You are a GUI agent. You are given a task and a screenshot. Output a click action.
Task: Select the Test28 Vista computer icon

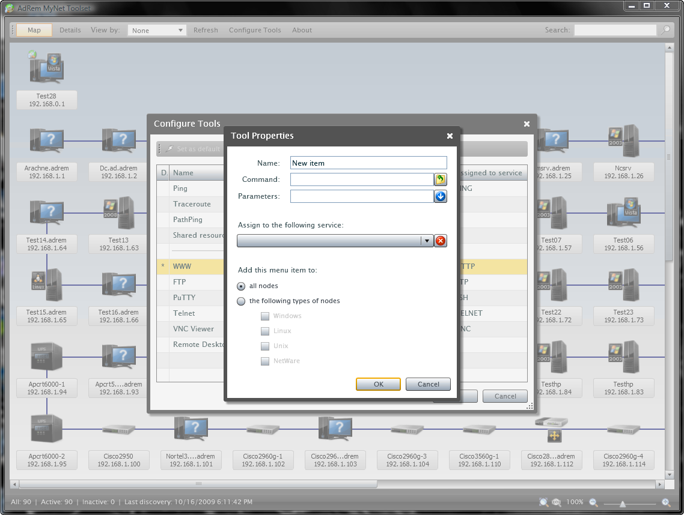[47, 68]
